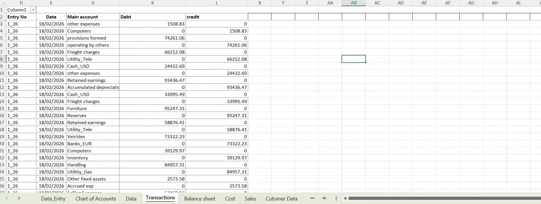The height and width of the screenshot is (204, 541).
Task: Select column E header
Action: coord(51,3)
